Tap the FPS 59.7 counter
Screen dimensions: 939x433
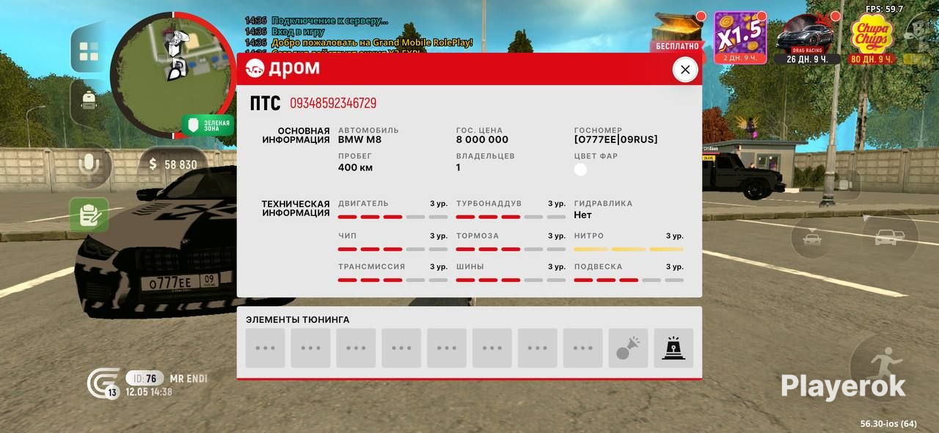coord(884,9)
